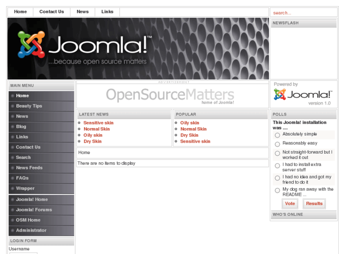The image size is (339, 254).
Task: Select Links in the Main Menu sidebar
Action: 42,137
